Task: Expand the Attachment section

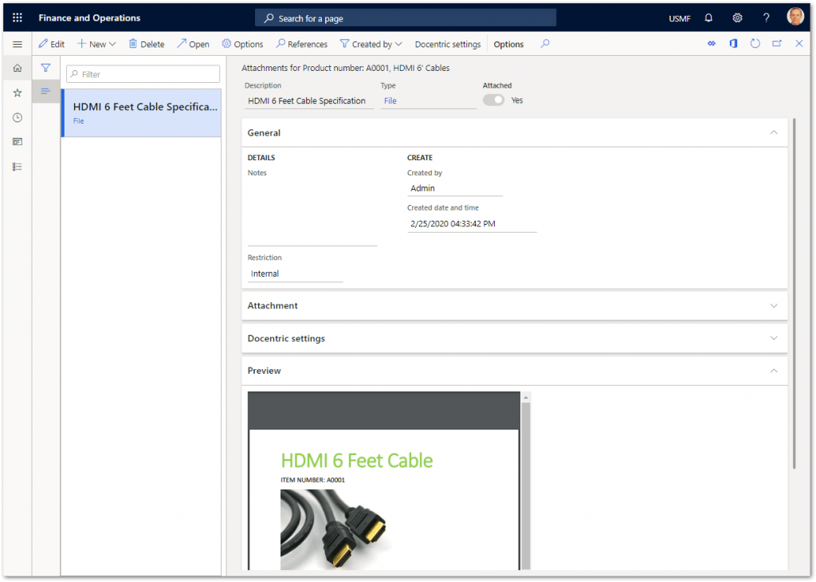Action: 773,305
